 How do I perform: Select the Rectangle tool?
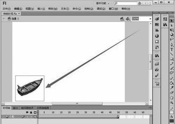coord(172,59)
